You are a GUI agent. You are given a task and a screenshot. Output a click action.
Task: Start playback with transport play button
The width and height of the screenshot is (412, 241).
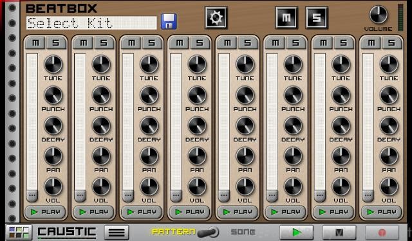(x=297, y=233)
